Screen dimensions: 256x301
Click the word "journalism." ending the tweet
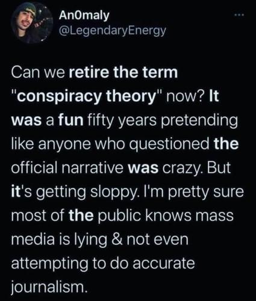[x=49, y=287]
